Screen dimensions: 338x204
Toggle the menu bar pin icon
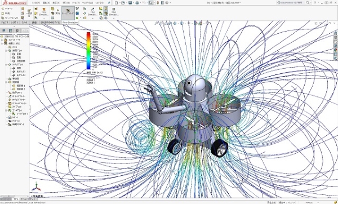(109, 3)
